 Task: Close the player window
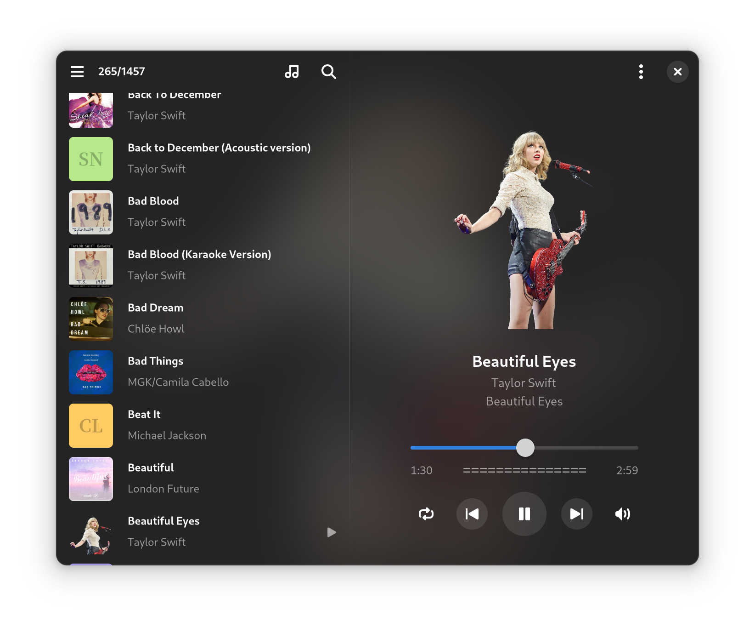pyautogui.click(x=678, y=72)
